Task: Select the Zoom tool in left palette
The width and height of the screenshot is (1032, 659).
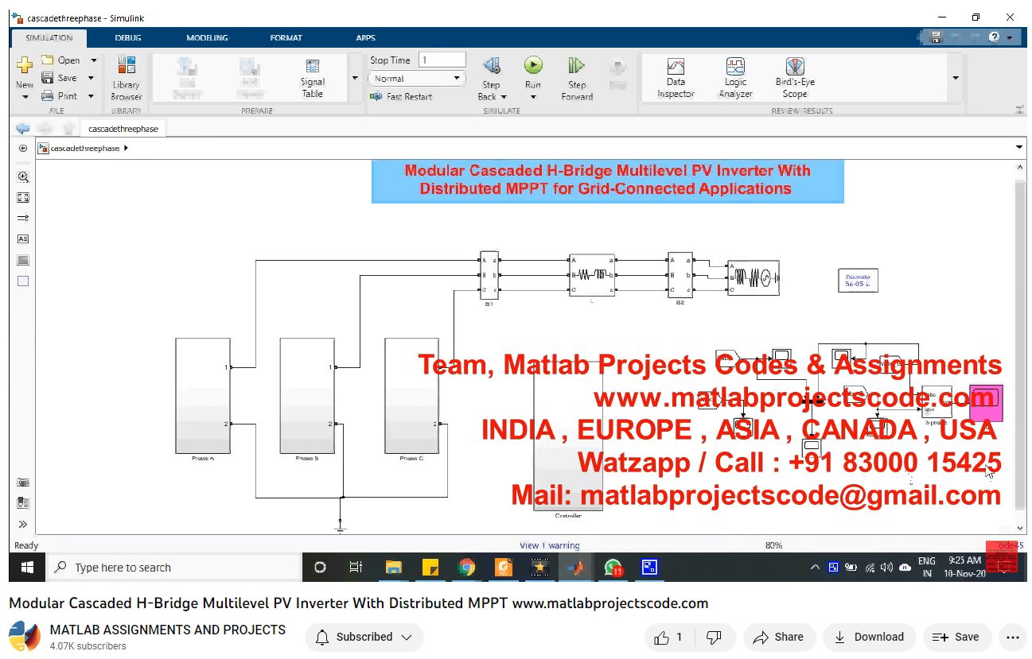Action: [x=23, y=177]
